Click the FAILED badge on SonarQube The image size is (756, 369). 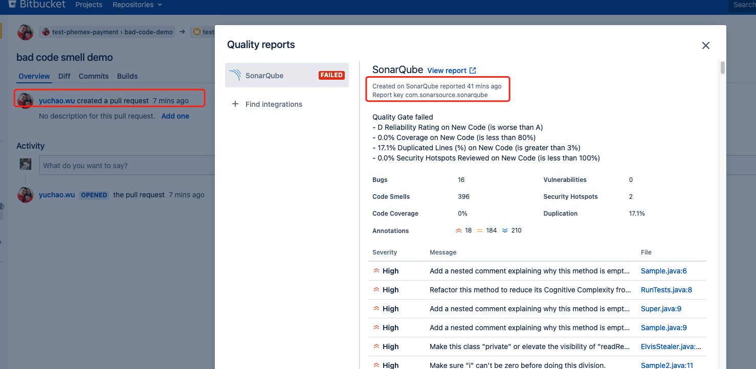tap(331, 75)
